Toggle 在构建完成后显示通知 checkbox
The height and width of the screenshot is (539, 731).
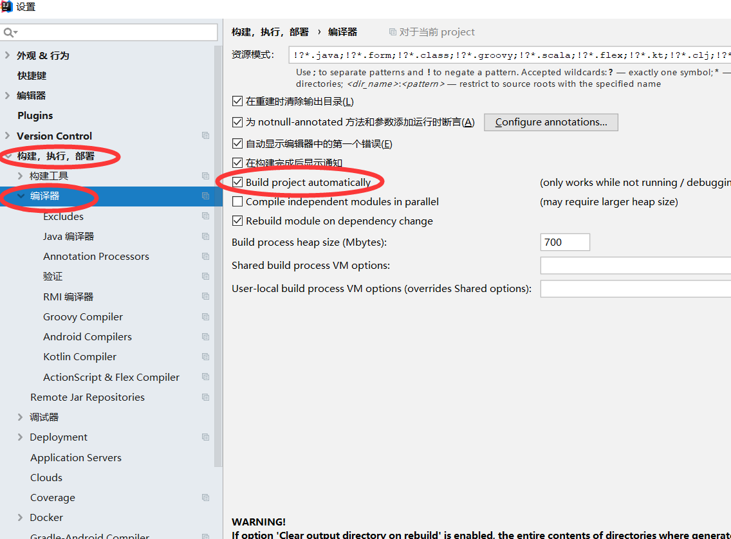(x=237, y=163)
